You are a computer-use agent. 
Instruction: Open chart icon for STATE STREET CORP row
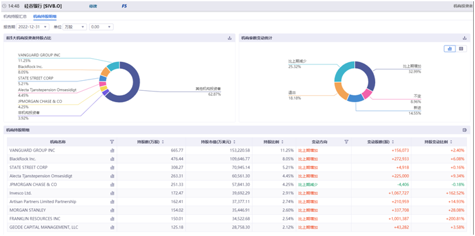112,167
